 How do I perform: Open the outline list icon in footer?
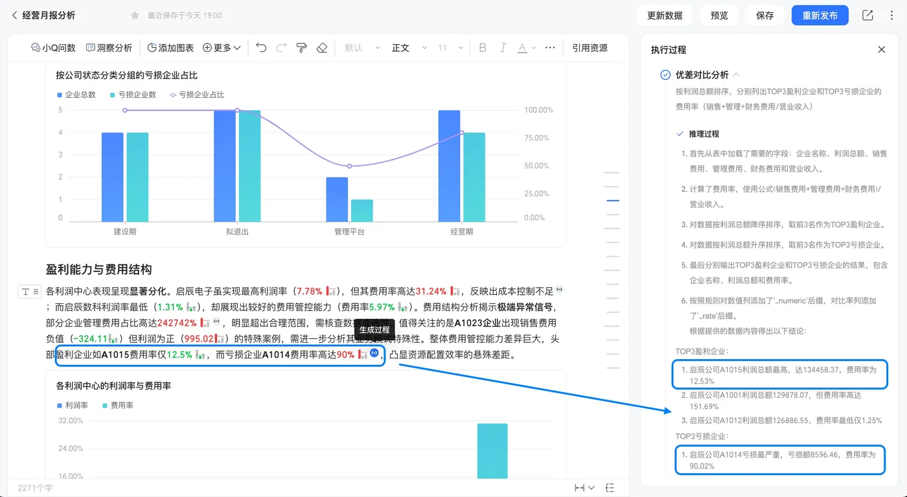coord(610,488)
